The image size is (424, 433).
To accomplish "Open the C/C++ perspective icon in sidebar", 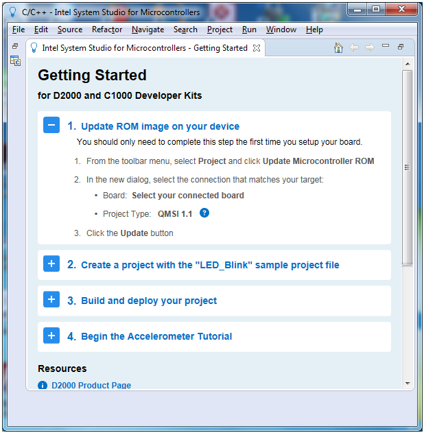I will [x=15, y=61].
